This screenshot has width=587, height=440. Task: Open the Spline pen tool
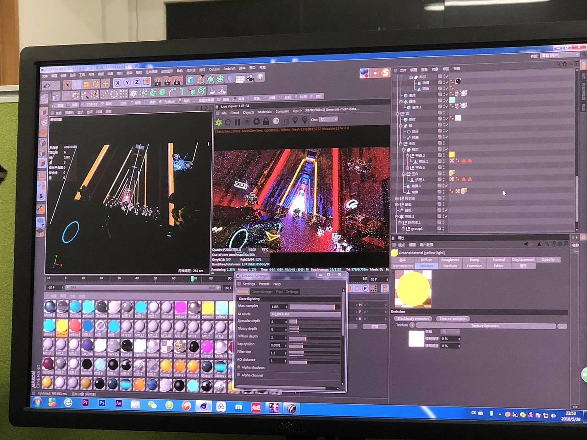point(200,80)
